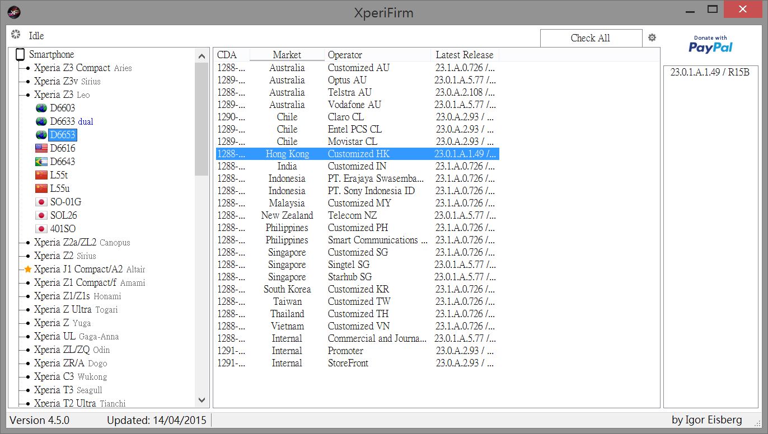Viewport: 768px width, 434px height.
Task: Select the PT. Sony Indonesia ID row
Action: point(357,191)
